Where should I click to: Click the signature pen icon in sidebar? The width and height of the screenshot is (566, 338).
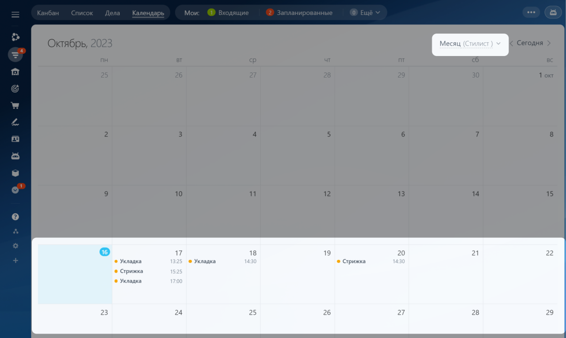(x=15, y=122)
